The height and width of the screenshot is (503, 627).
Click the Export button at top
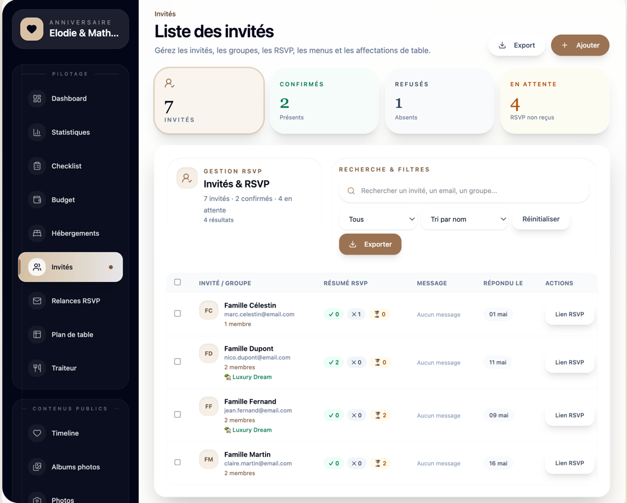pos(517,45)
